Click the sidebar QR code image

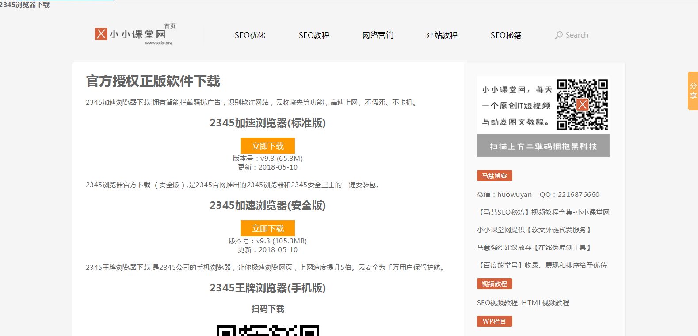coord(582,105)
